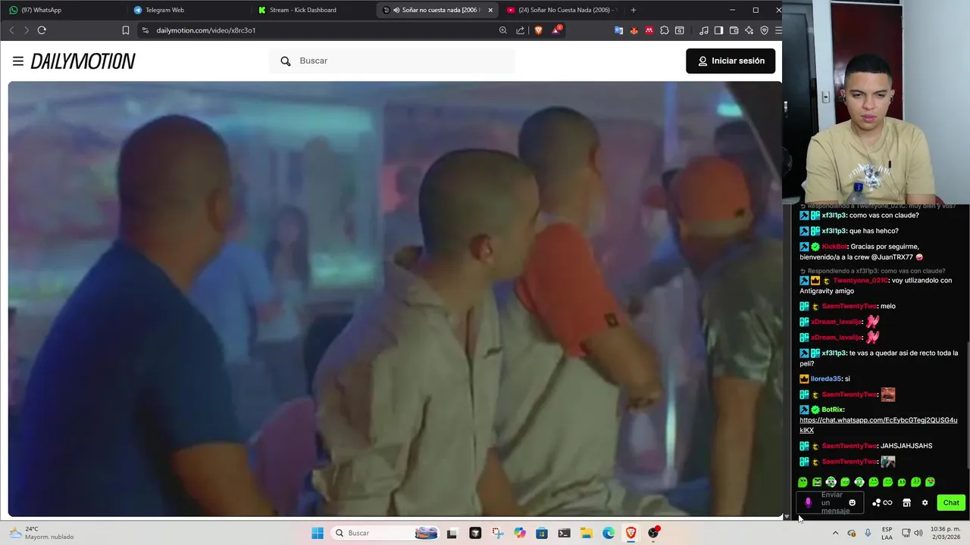Open OBS Studio from the taskbar
This screenshot has width=970, height=545.
coord(653,533)
